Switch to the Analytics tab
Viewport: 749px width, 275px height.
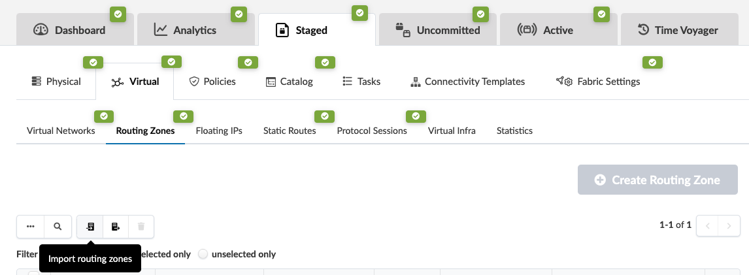tap(185, 30)
